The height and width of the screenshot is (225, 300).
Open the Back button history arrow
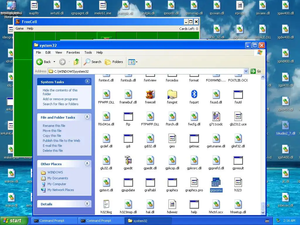tap(54, 62)
